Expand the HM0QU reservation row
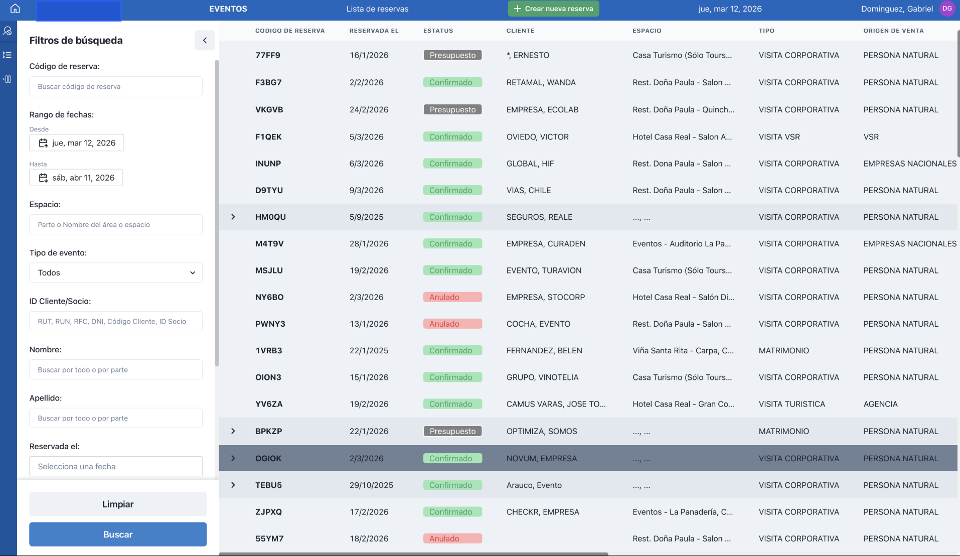Viewport: 960px width, 556px height. [x=233, y=217]
